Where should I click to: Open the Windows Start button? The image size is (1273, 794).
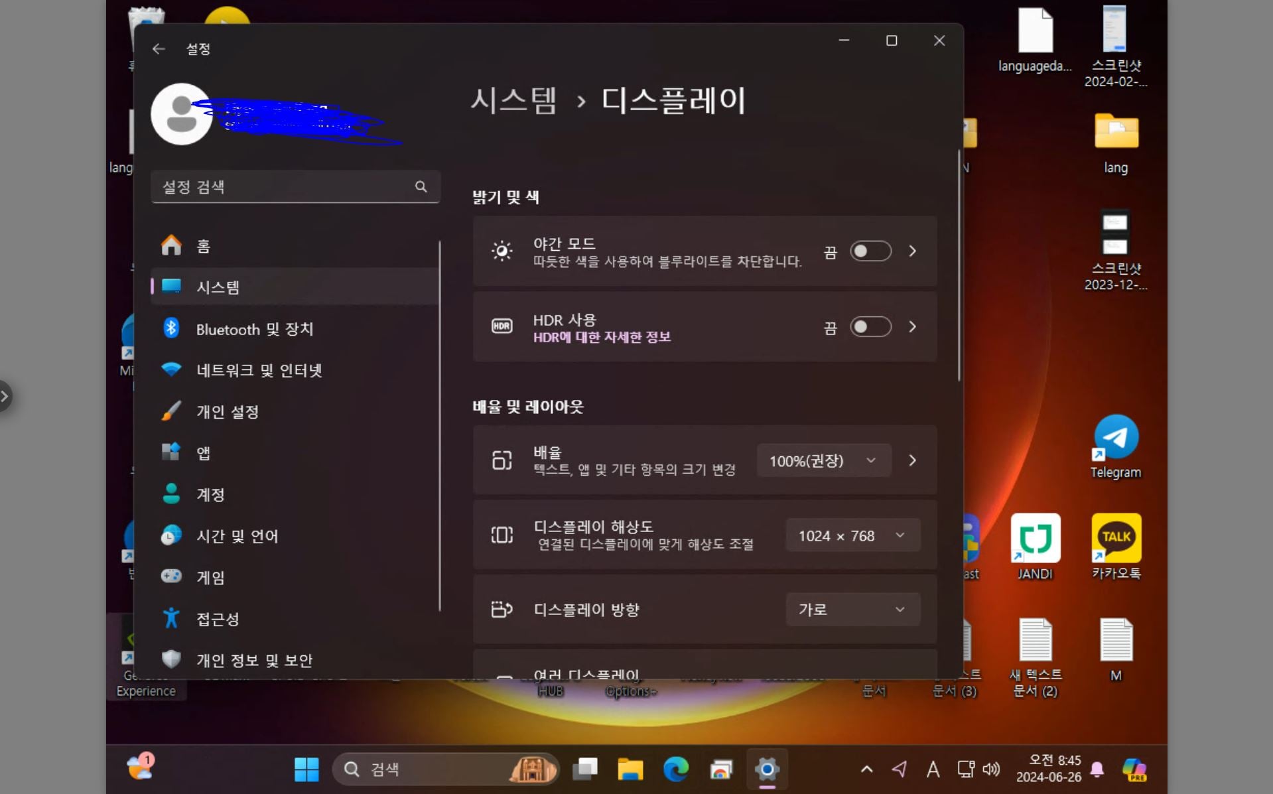[x=306, y=769]
